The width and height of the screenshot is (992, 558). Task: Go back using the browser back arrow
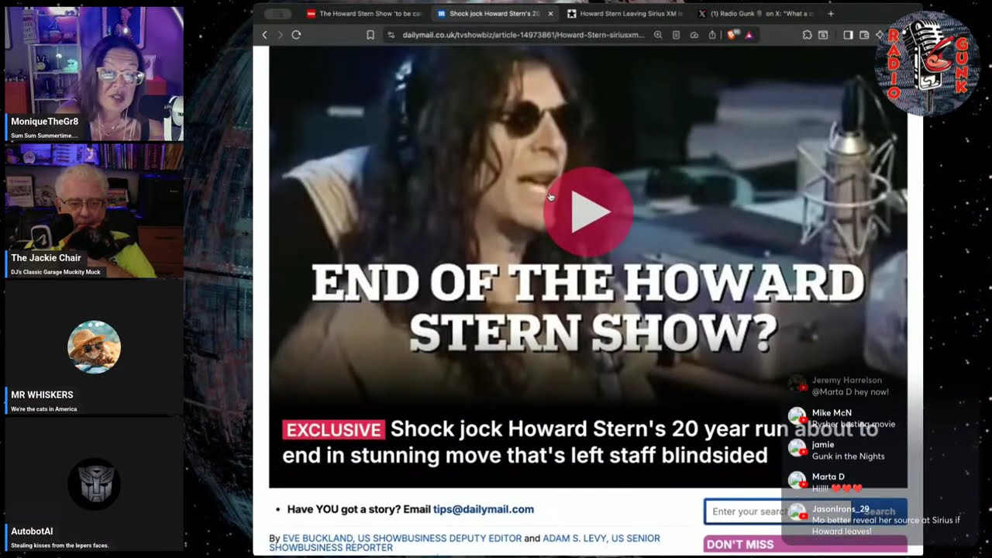pos(264,35)
